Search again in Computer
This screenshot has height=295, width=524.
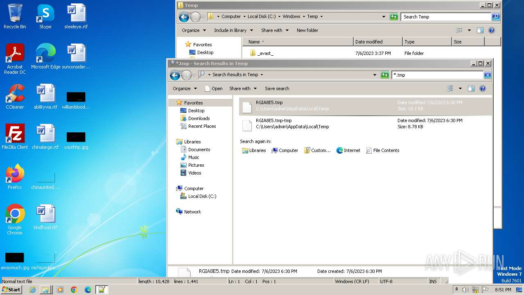tap(285, 150)
